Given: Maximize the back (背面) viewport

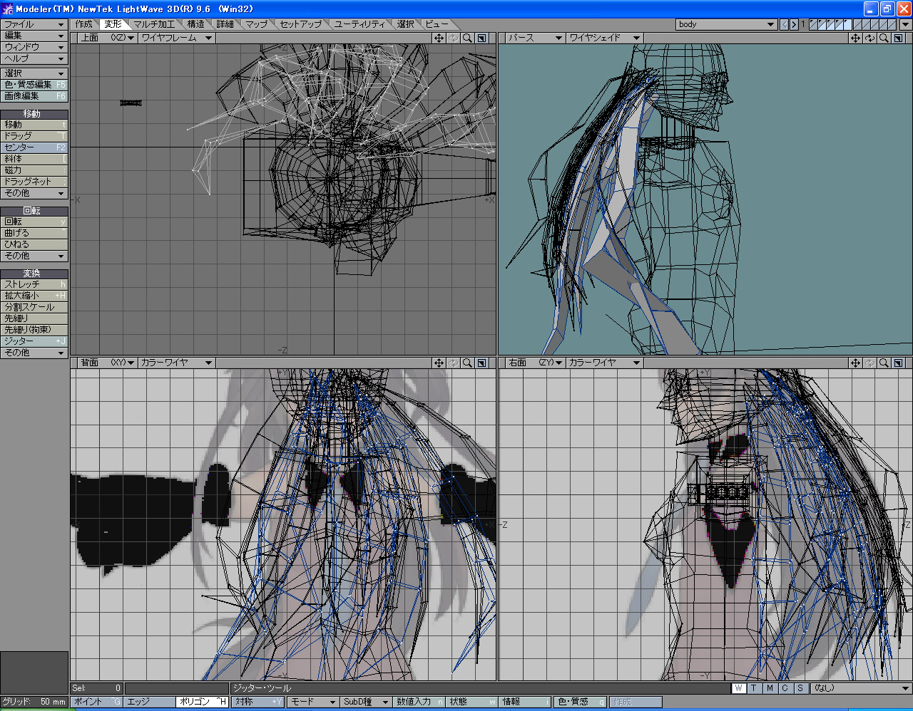Looking at the screenshot, I should [x=482, y=363].
